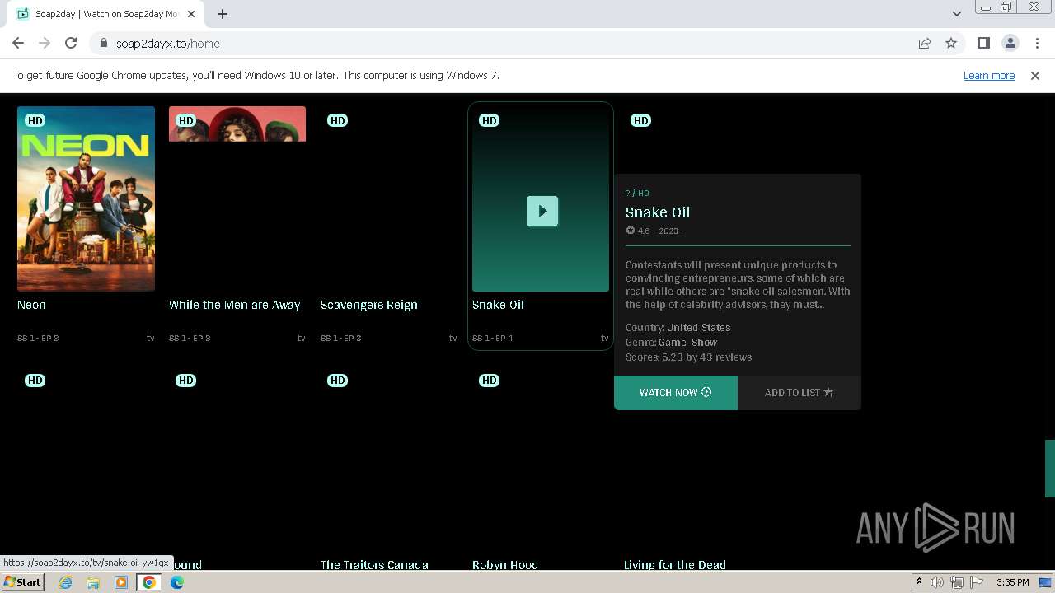This screenshot has width=1055, height=593.
Task: Click the HD badge on Neon
Action: (35, 120)
